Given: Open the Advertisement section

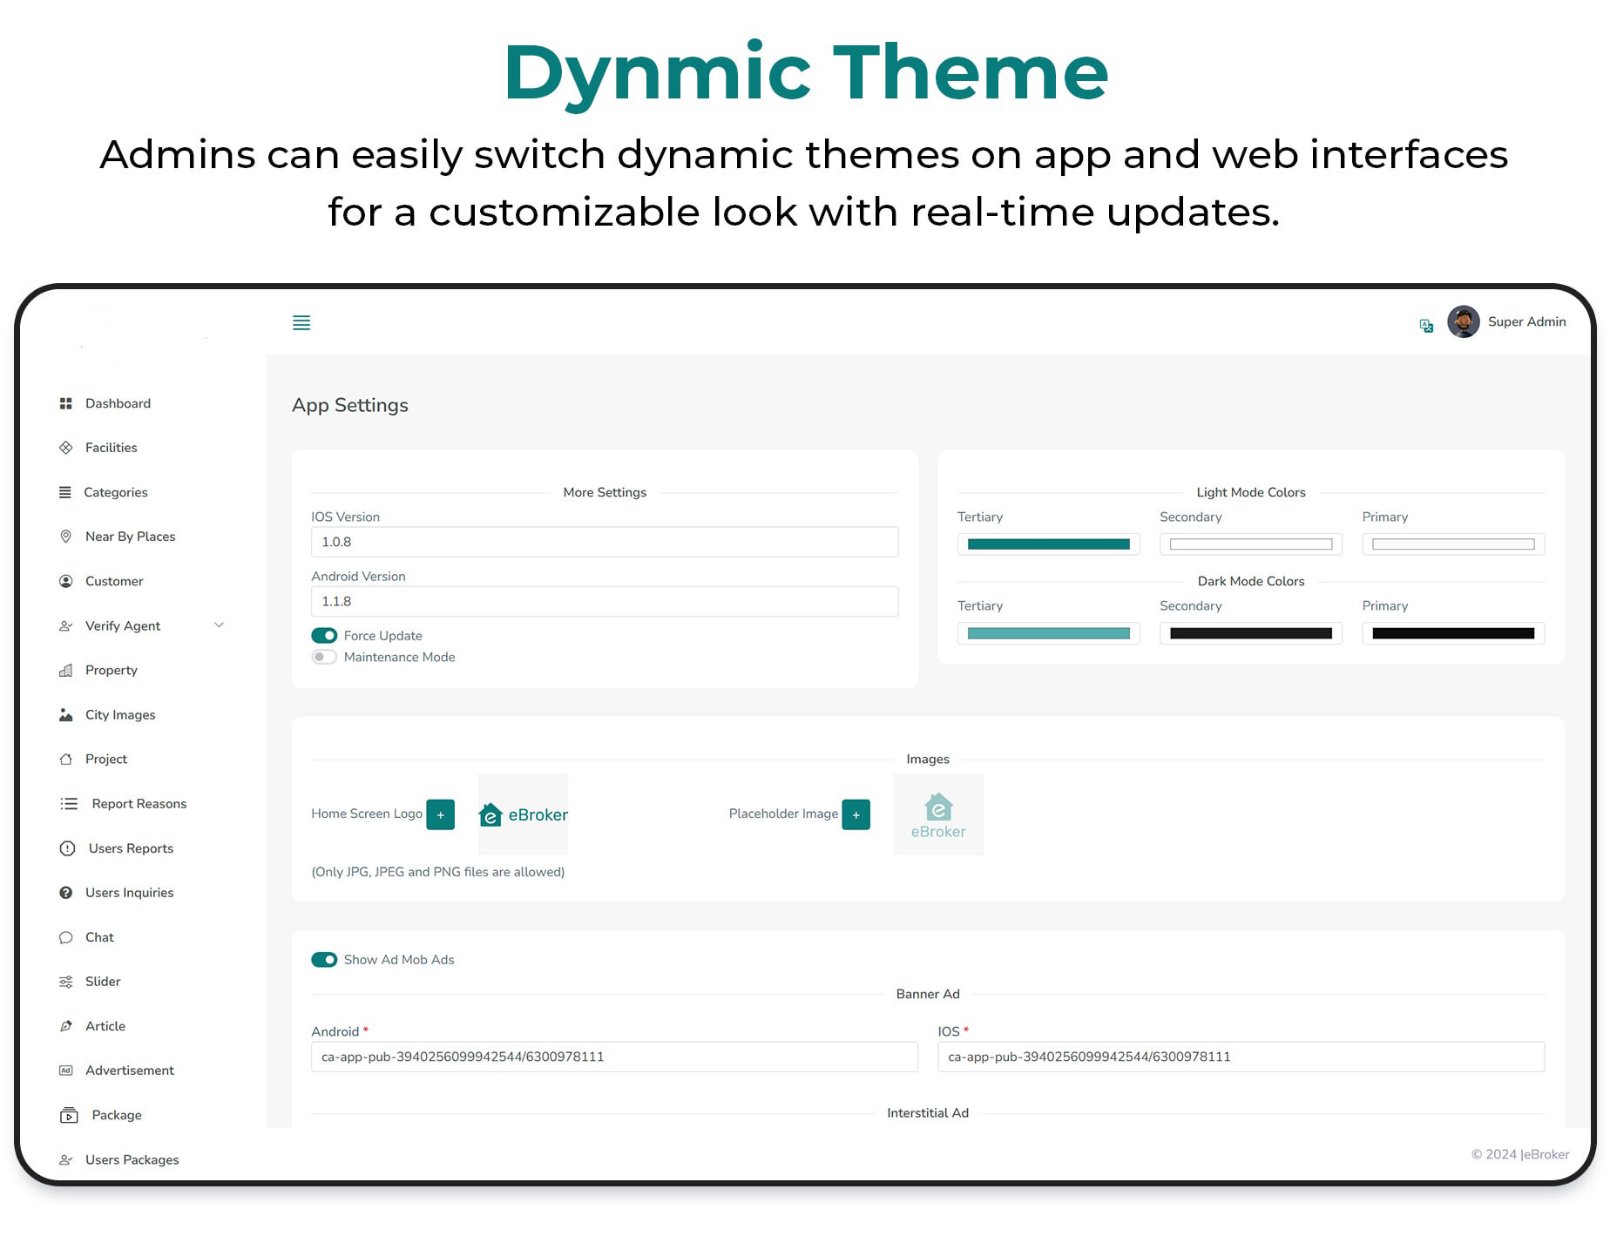Looking at the screenshot, I should pyautogui.click(x=129, y=1070).
